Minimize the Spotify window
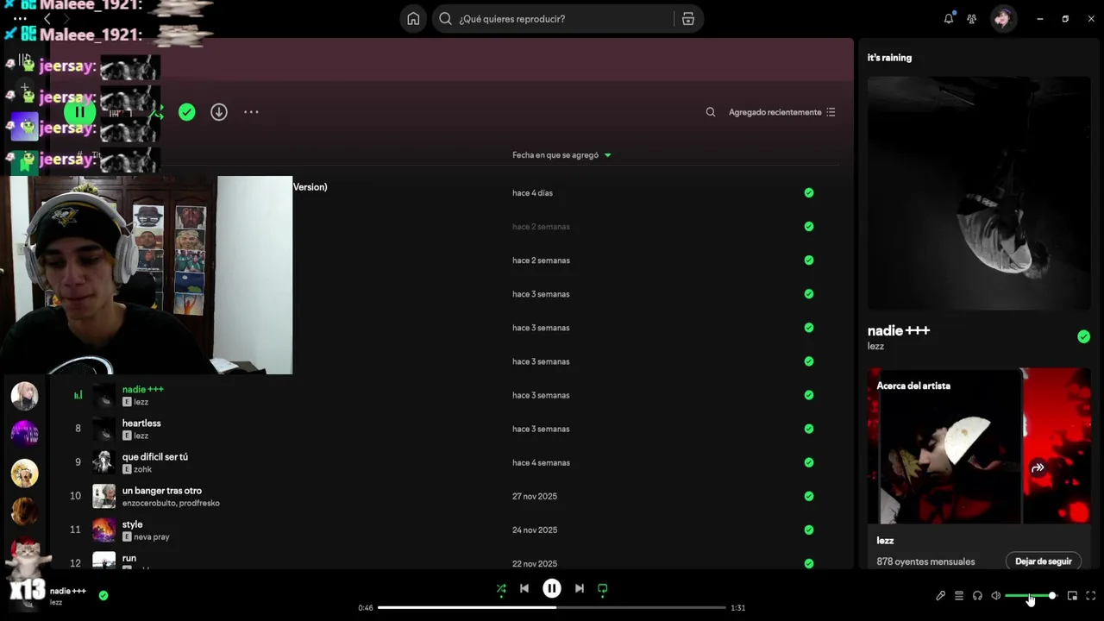This screenshot has height=621, width=1104. tap(1040, 18)
